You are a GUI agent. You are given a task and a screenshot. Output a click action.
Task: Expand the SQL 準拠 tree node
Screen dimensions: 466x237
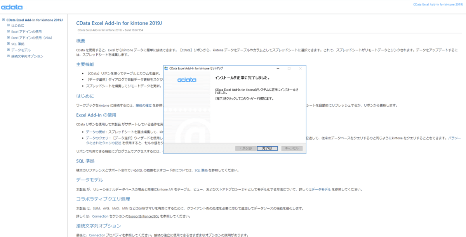tap(8, 44)
